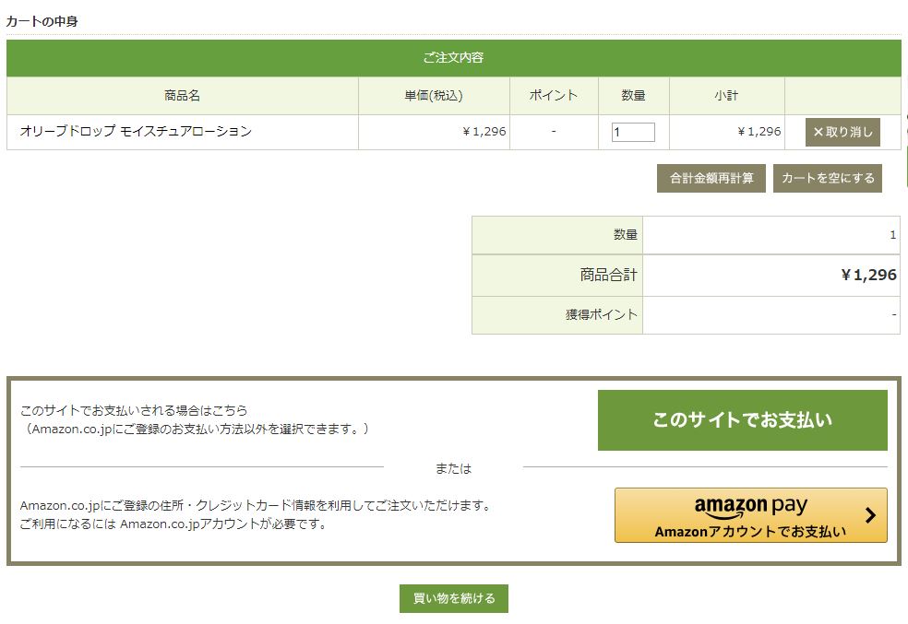
Task: Click the 商品名 column header
Action: click(183, 96)
